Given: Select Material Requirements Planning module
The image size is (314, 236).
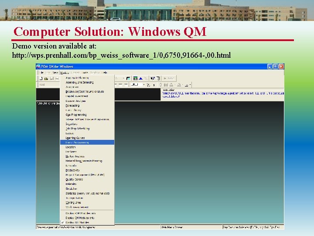Looking at the screenshot, I should coord(87,161).
